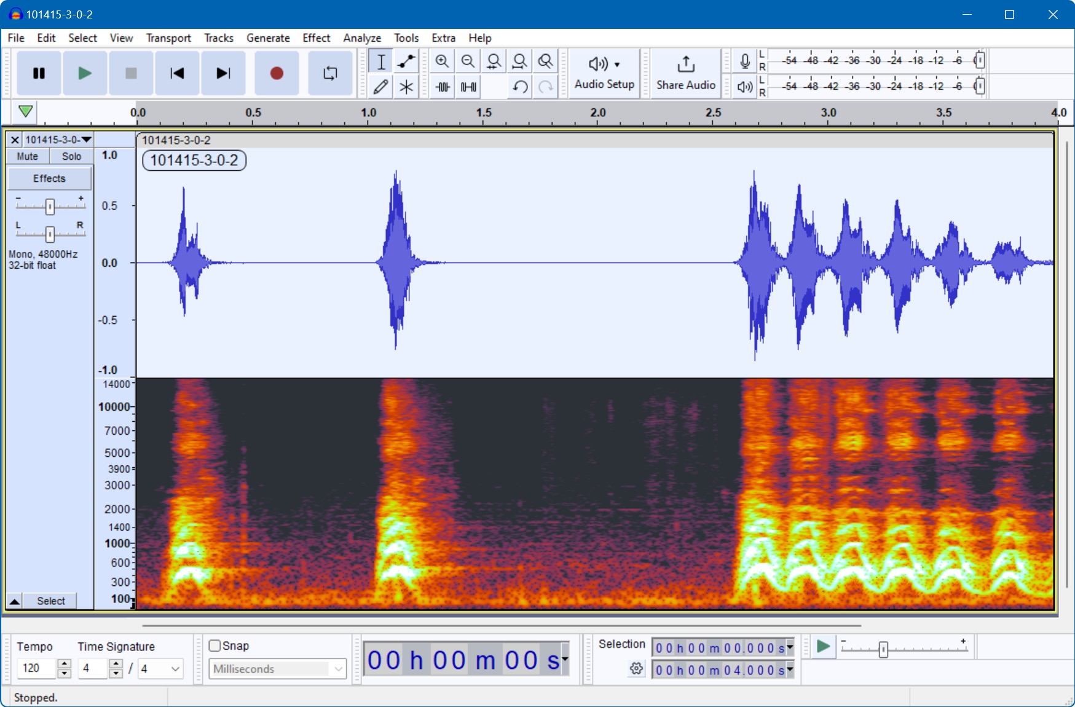This screenshot has height=707, width=1075.
Task: Open the selection settings gear icon
Action: [637, 668]
